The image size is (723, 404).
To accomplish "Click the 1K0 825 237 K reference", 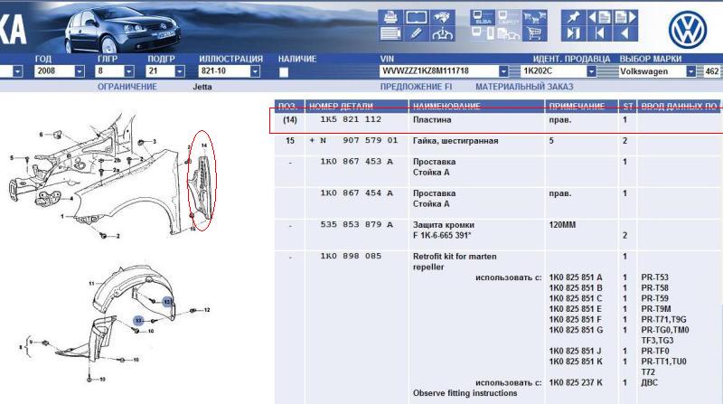I will click(576, 382).
